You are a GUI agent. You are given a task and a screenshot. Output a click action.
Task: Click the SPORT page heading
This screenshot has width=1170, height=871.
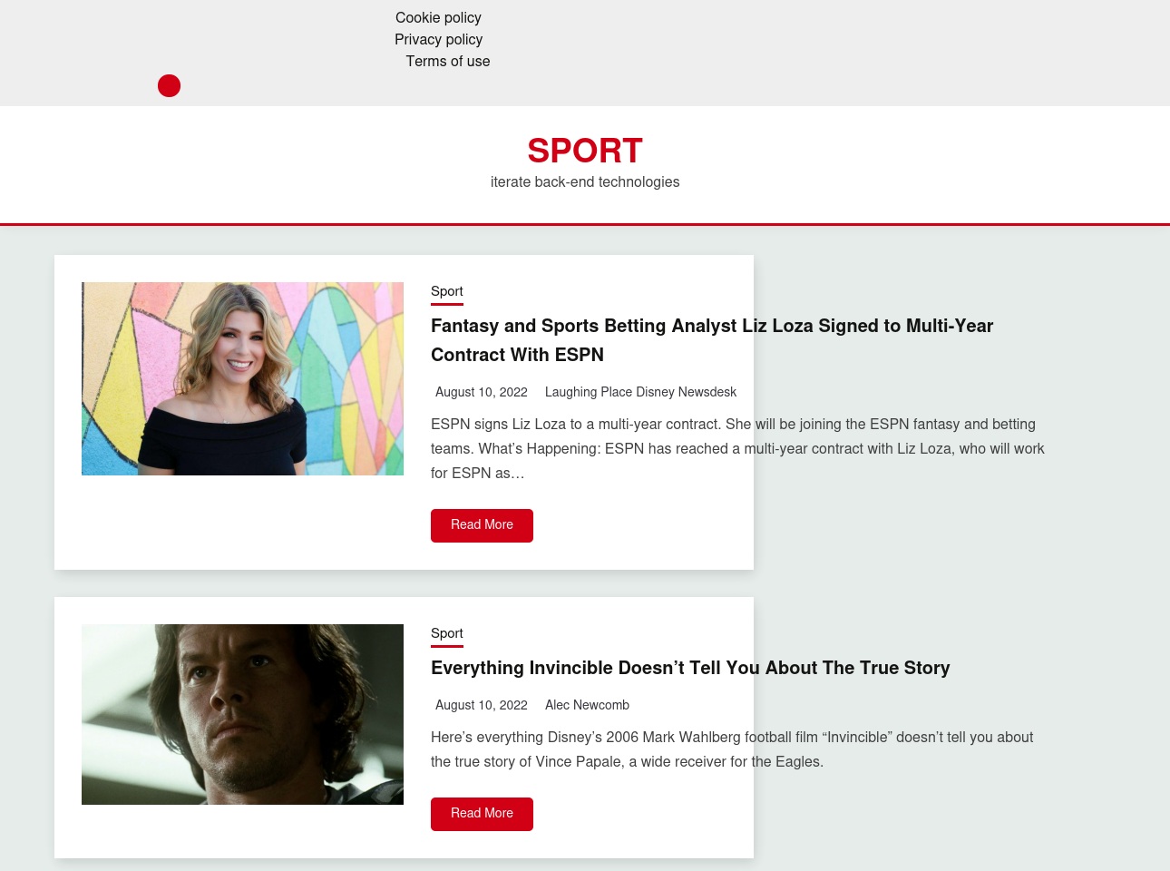(585, 151)
